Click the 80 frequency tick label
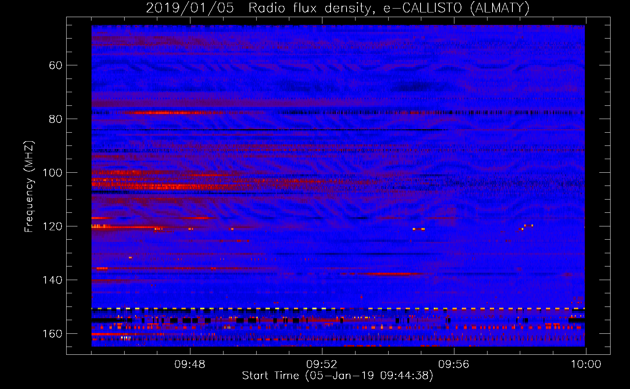630x389 pixels. coord(56,119)
